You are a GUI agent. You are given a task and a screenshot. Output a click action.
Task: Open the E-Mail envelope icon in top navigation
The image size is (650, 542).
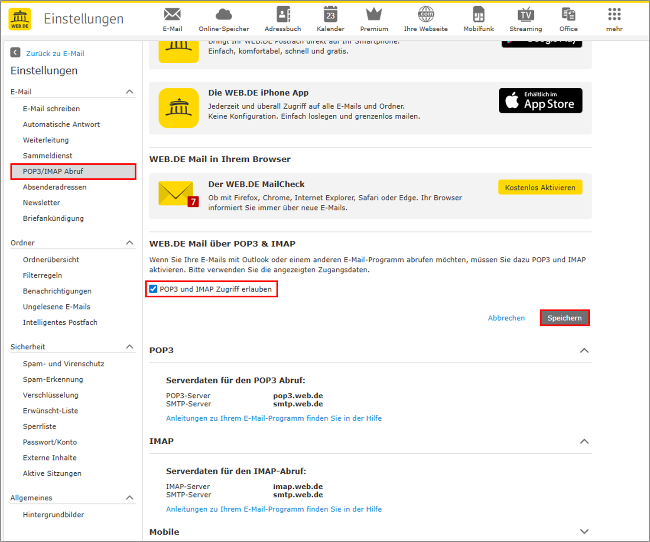tap(172, 15)
